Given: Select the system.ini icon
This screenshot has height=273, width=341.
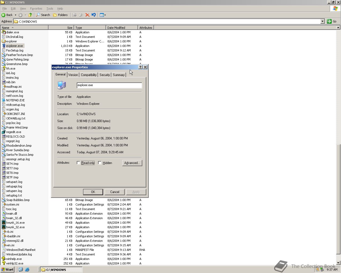Looking at the screenshot, I should [x=4, y=204].
